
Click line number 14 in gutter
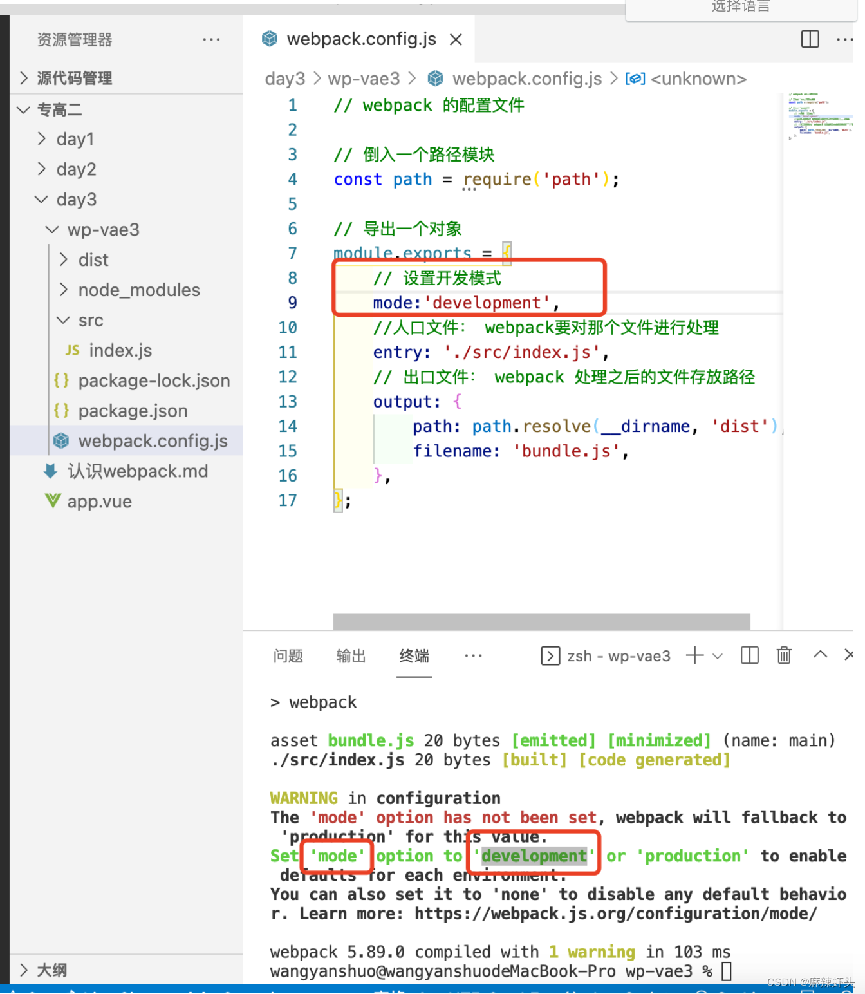288,426
